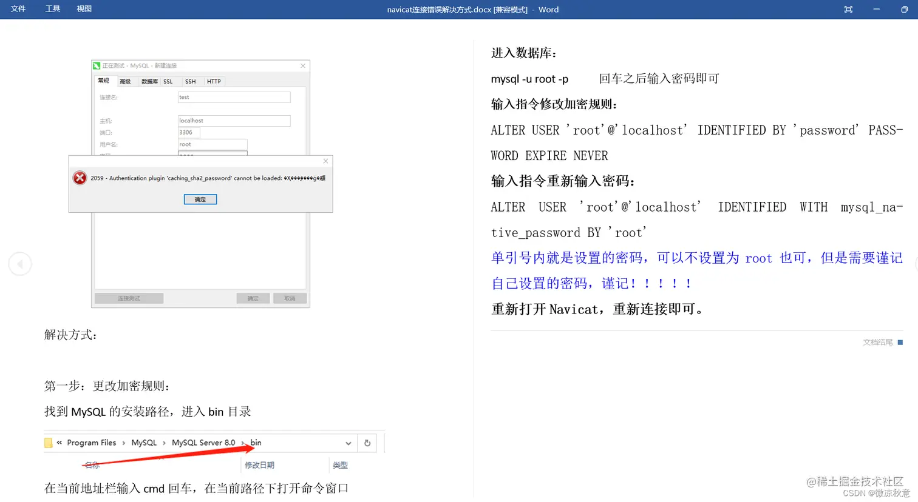Click the 端口 field containing 3306
This screenshot has width=918, height=502.
click(x=189, y=132)
